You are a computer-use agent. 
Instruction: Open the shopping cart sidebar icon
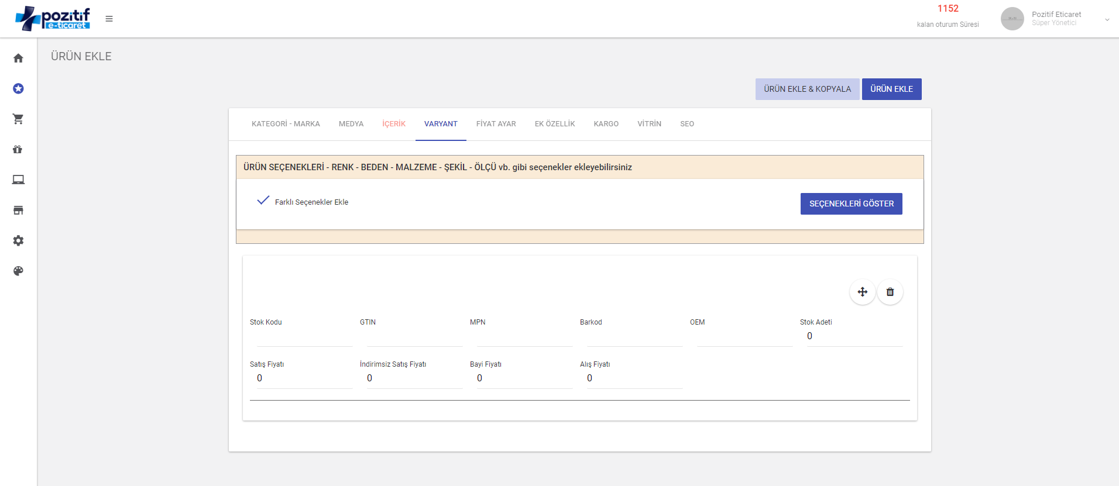tap(18, 119)
